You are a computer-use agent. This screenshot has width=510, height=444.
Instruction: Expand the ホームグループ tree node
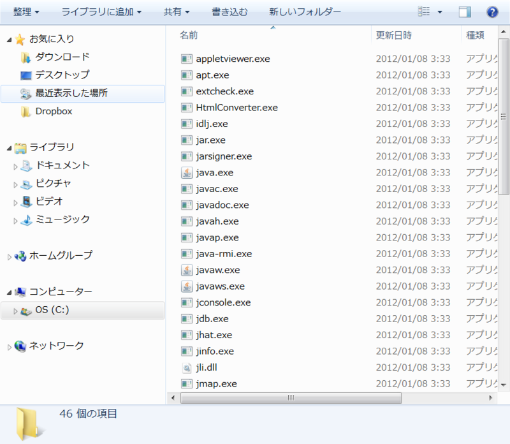point(10,257)
